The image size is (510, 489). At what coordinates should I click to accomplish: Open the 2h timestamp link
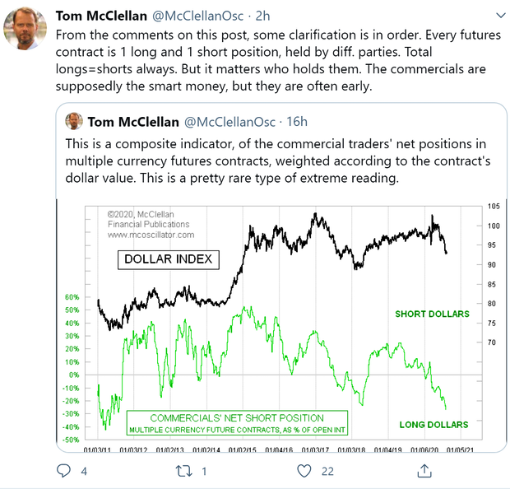[x=262, y=16]
